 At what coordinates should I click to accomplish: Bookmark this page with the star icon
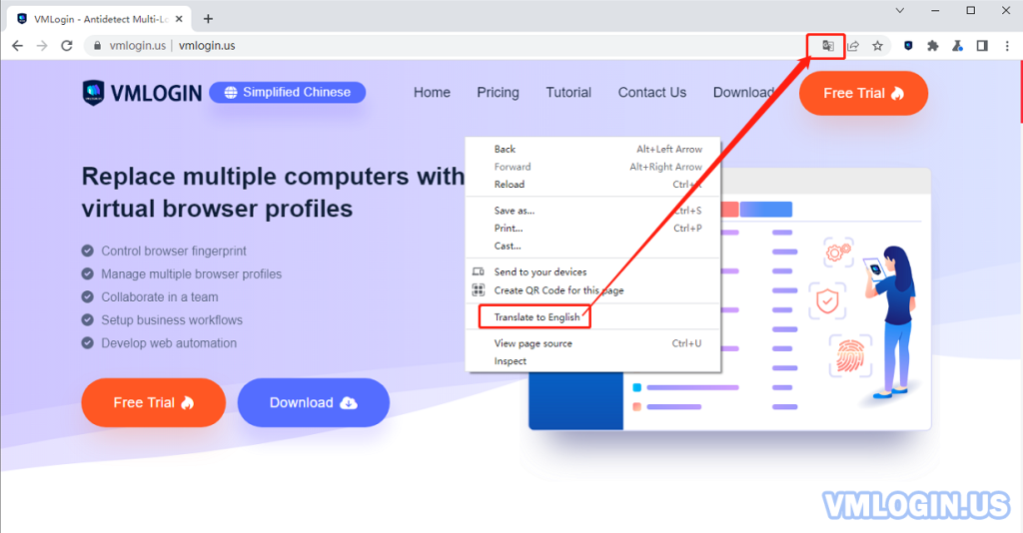click(x=877, y=46)
